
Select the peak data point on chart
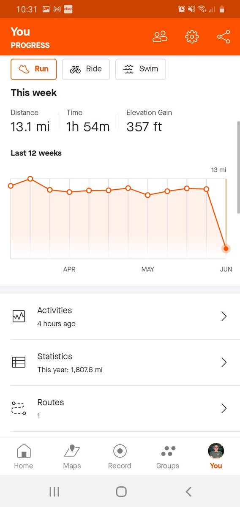click(30, 179)
